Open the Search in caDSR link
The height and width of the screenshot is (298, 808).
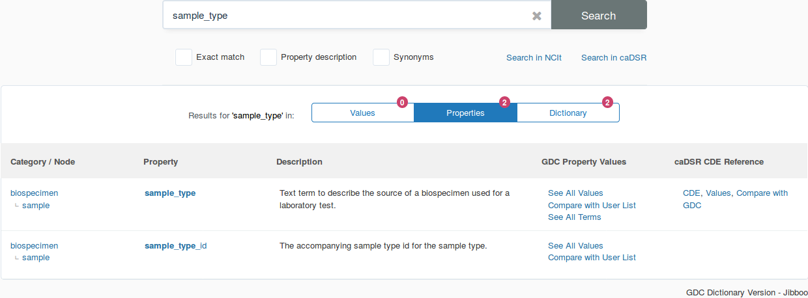(613, 58)
